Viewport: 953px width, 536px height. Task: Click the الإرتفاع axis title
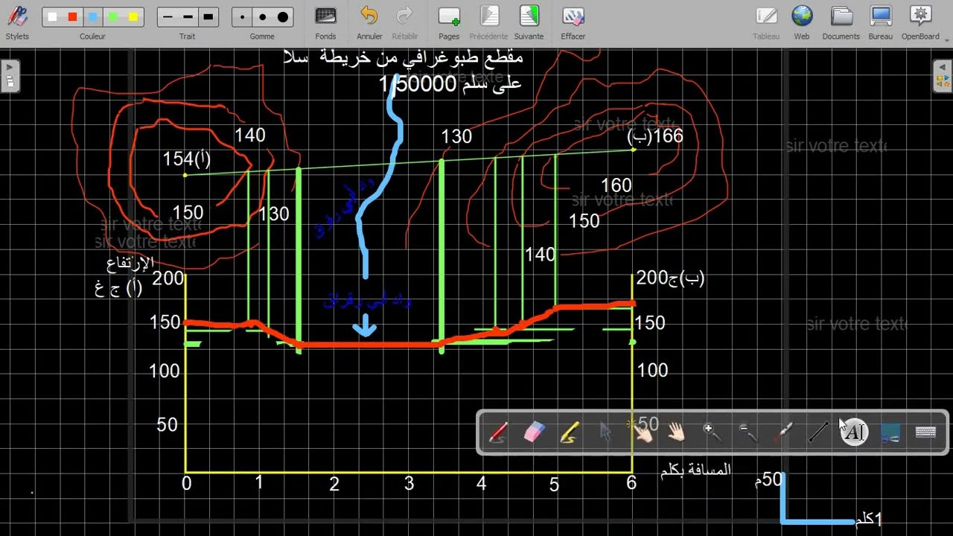point(131,263)
